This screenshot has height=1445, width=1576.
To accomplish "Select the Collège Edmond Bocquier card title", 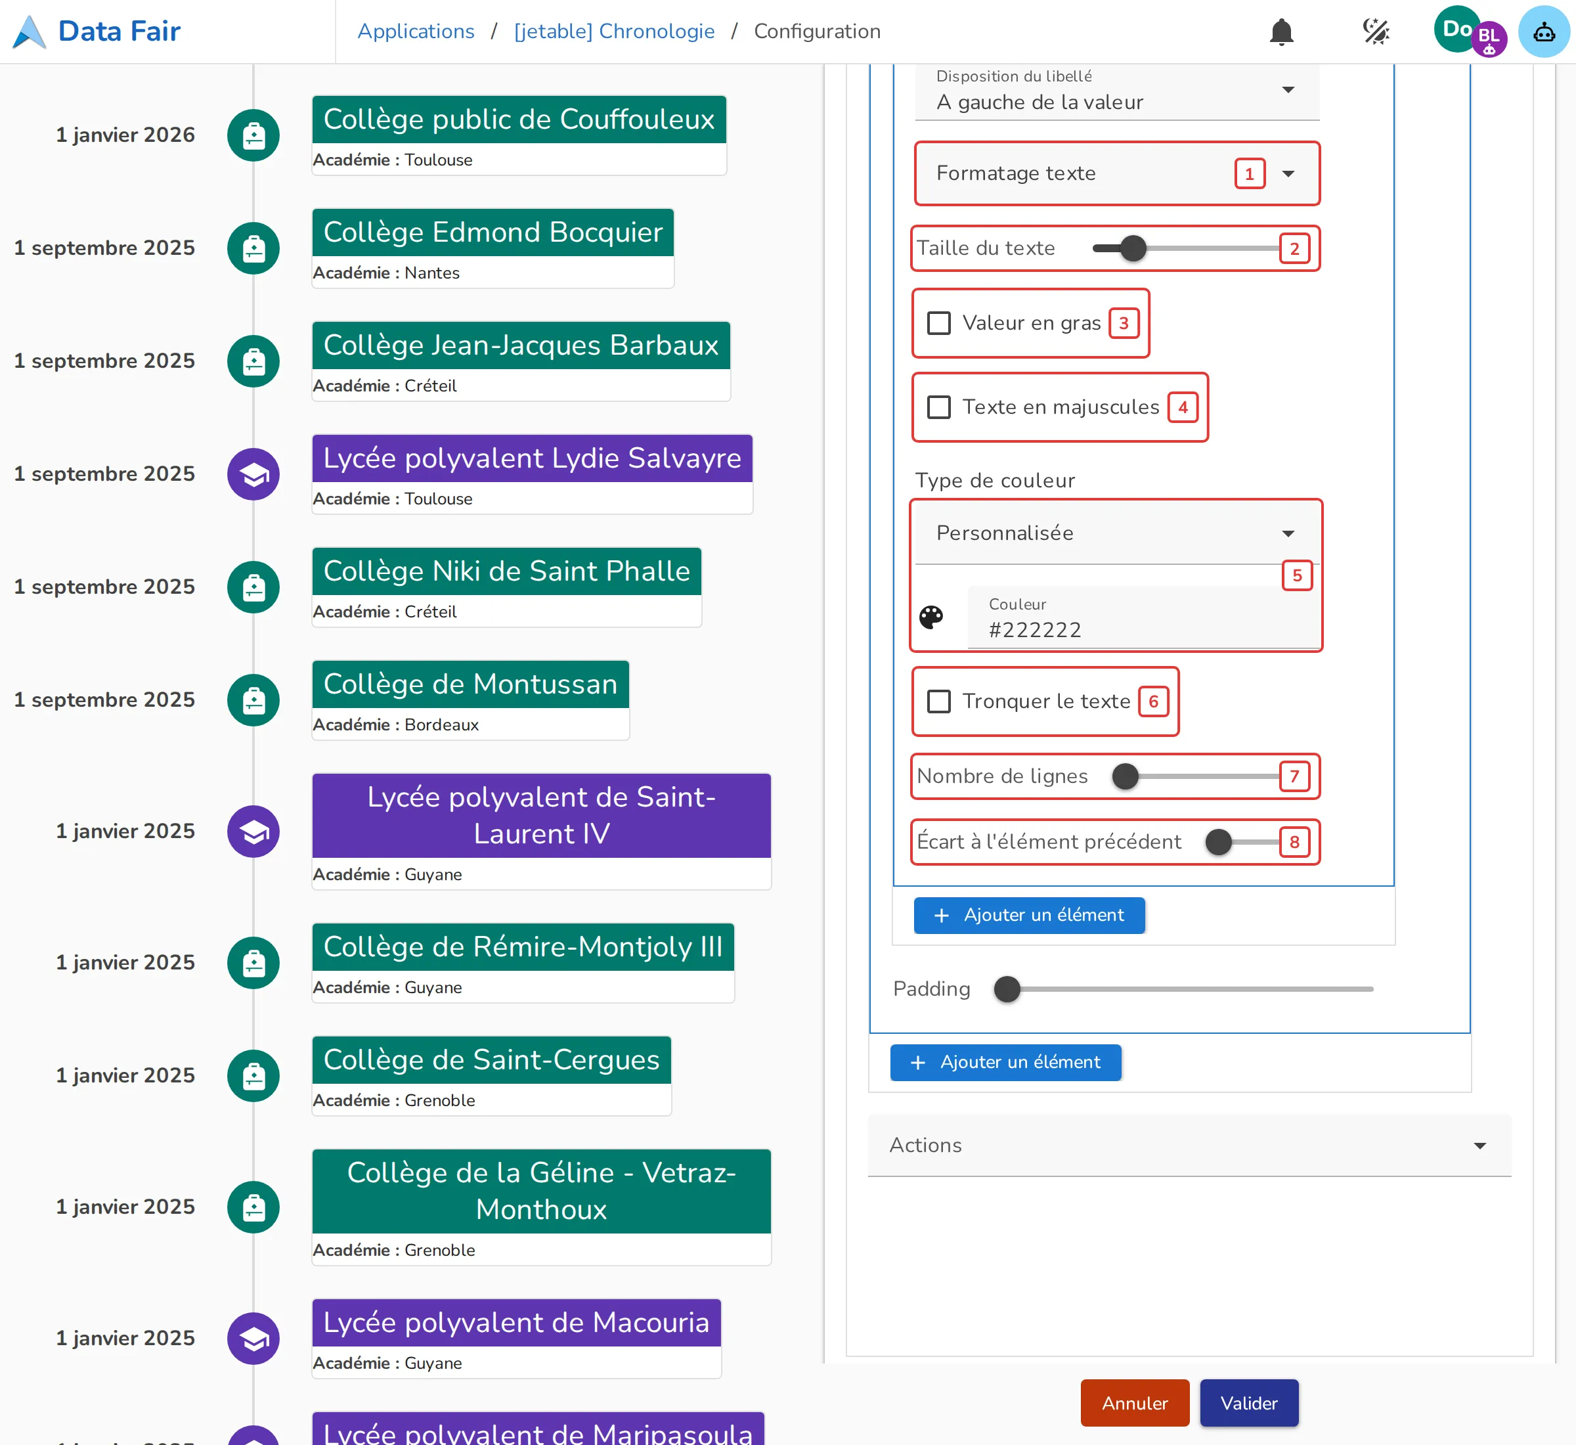I will (493, 233).
